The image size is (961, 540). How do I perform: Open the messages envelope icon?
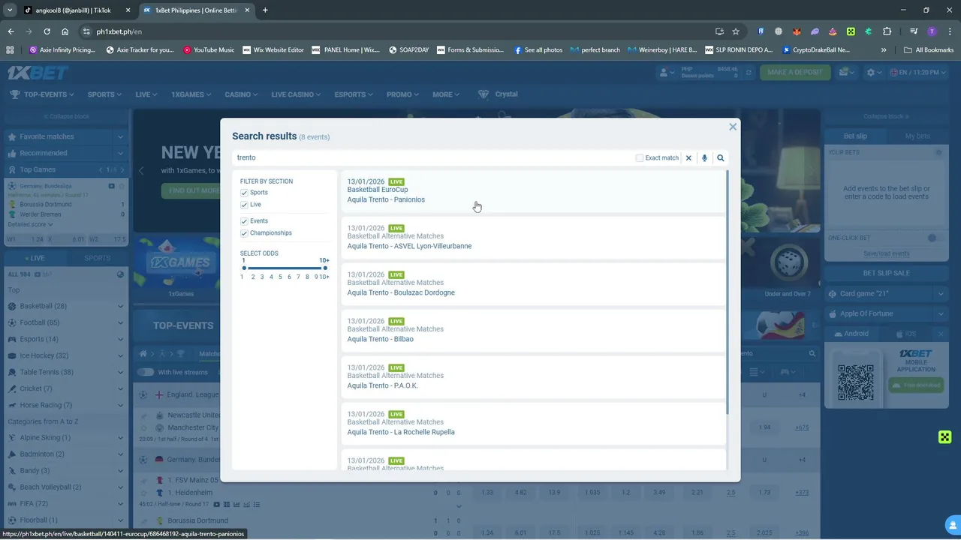(848, 72)
